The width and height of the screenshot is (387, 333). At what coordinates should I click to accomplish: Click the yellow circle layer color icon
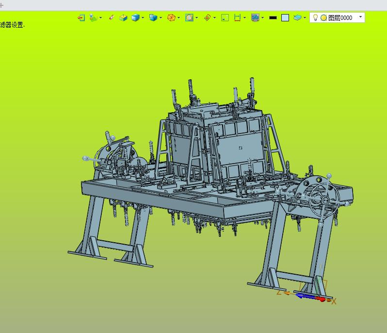pos(324,18)
